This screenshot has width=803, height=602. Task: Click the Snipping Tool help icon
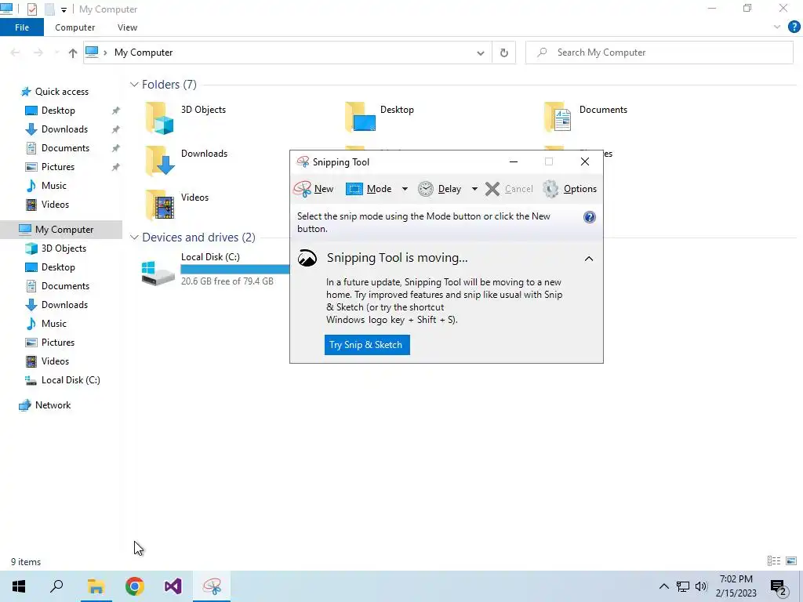pos(590,217)
